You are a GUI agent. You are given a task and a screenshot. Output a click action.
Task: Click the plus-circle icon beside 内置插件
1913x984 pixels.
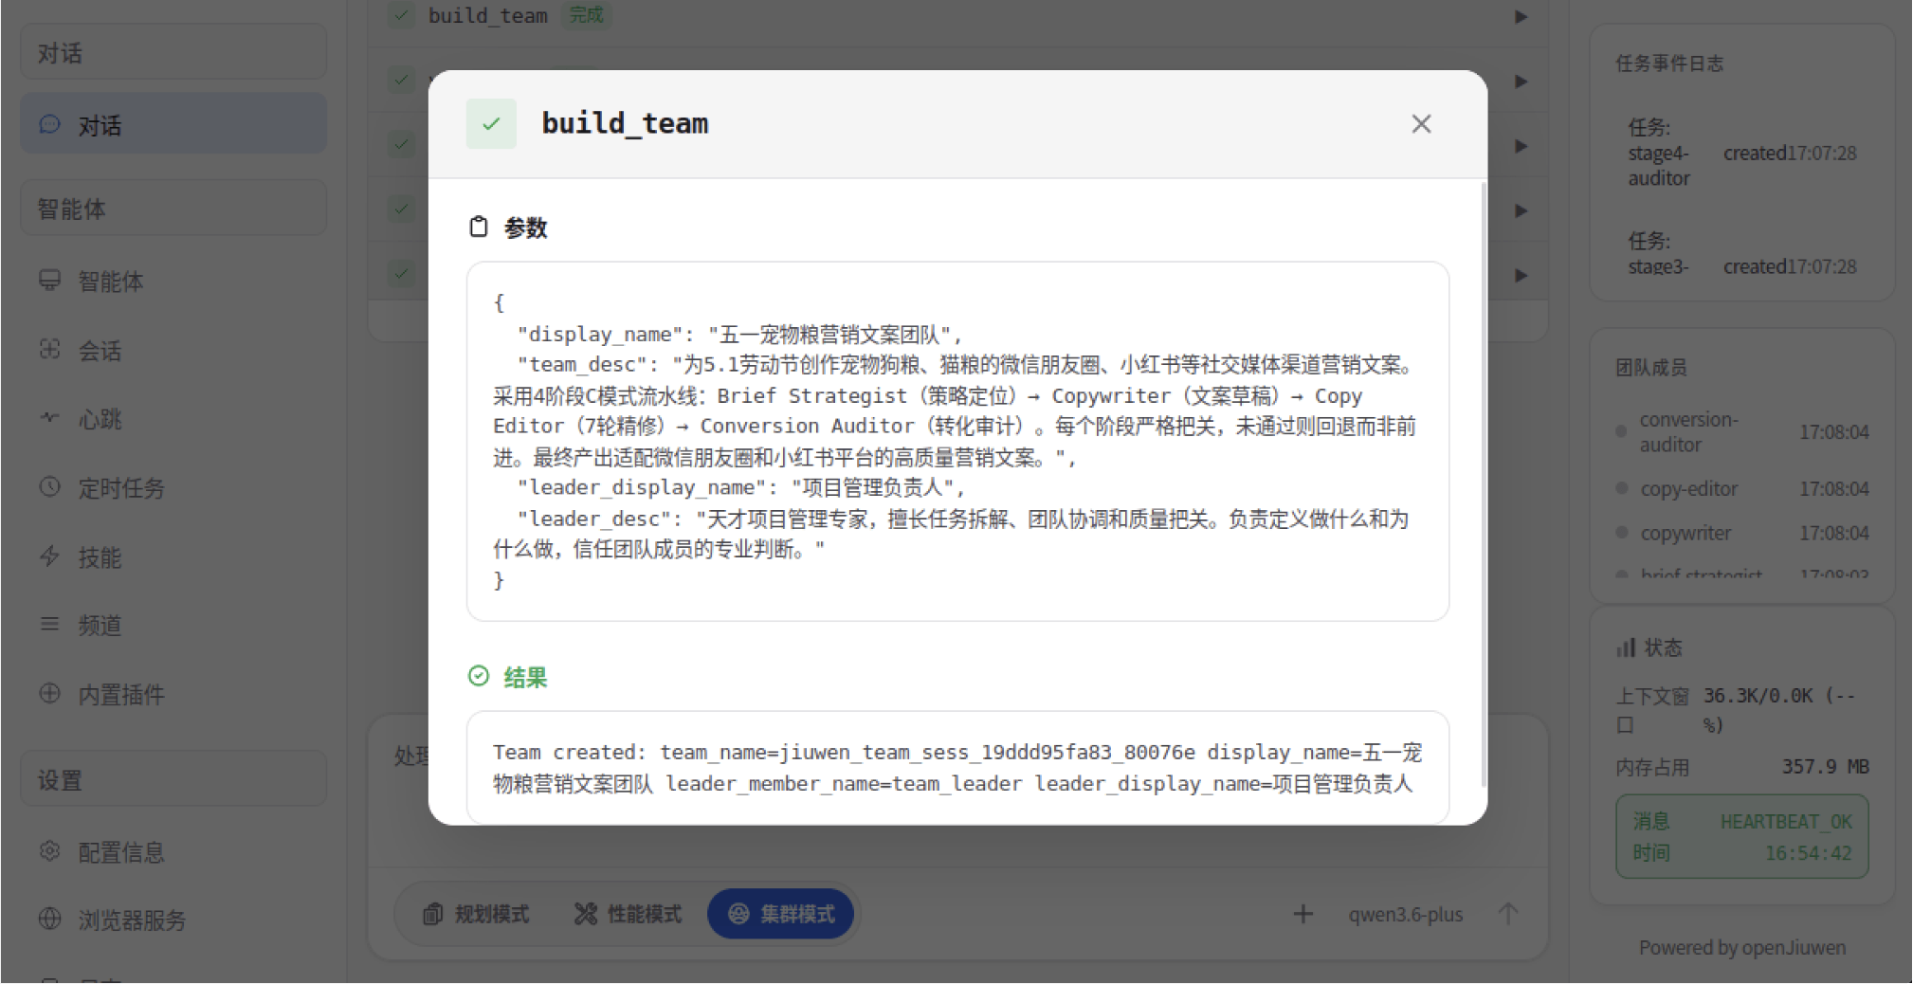(x=49, y=693)
